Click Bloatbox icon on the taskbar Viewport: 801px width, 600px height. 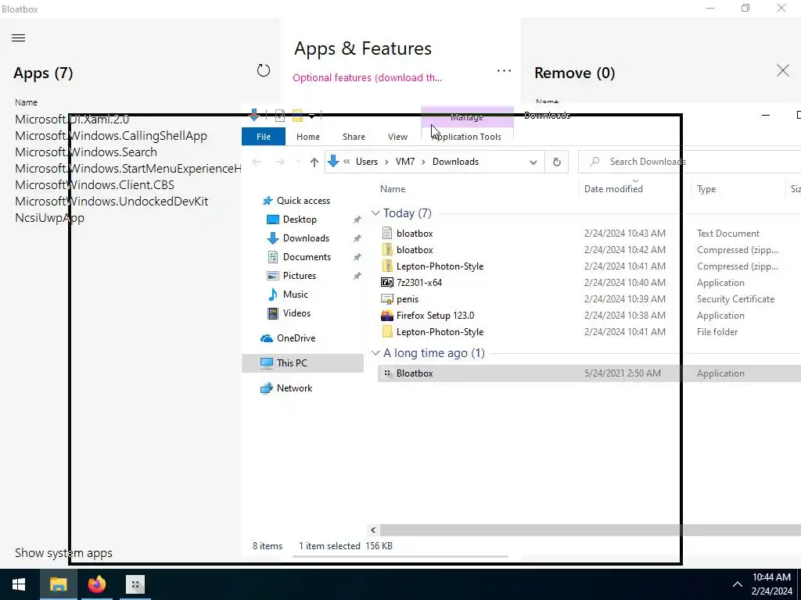135,584
